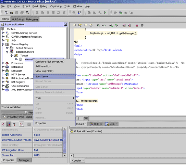Collapse the Server Registry tree node
Screen dimensions: 186x165
tap(3, 44)
